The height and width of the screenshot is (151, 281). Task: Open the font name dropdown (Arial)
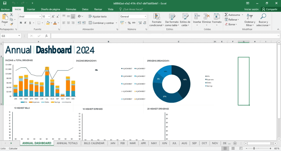pos(40,16)
